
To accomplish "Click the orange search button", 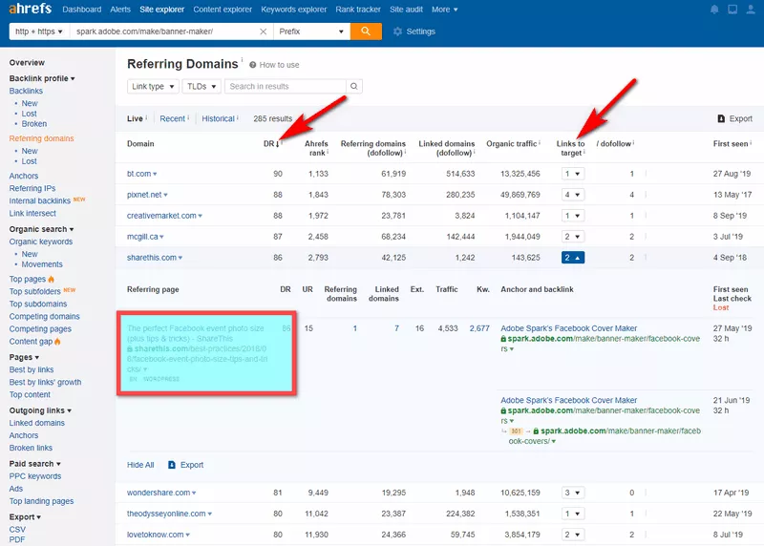I will tap(366, 31).
